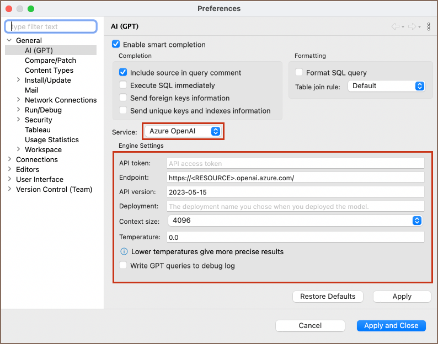The height and width of the screenshot is (344, 438).
Task: Expand the Connections tree node
Action: 10,160
